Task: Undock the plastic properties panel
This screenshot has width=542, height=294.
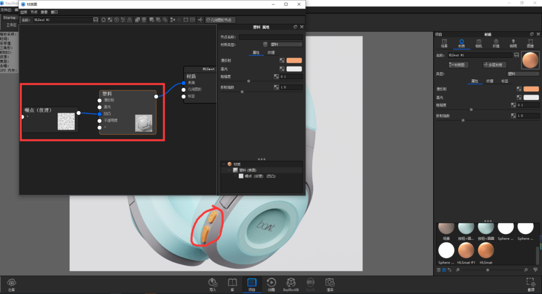Action: click(295, 27)
